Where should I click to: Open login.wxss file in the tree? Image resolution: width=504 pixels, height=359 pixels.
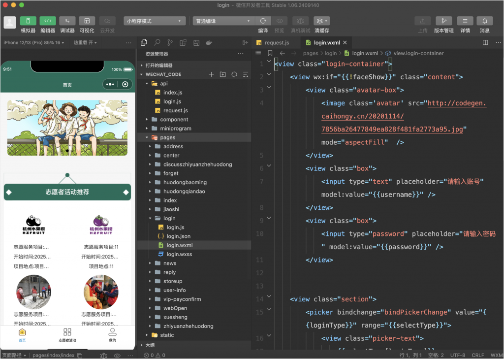[179, 254]
